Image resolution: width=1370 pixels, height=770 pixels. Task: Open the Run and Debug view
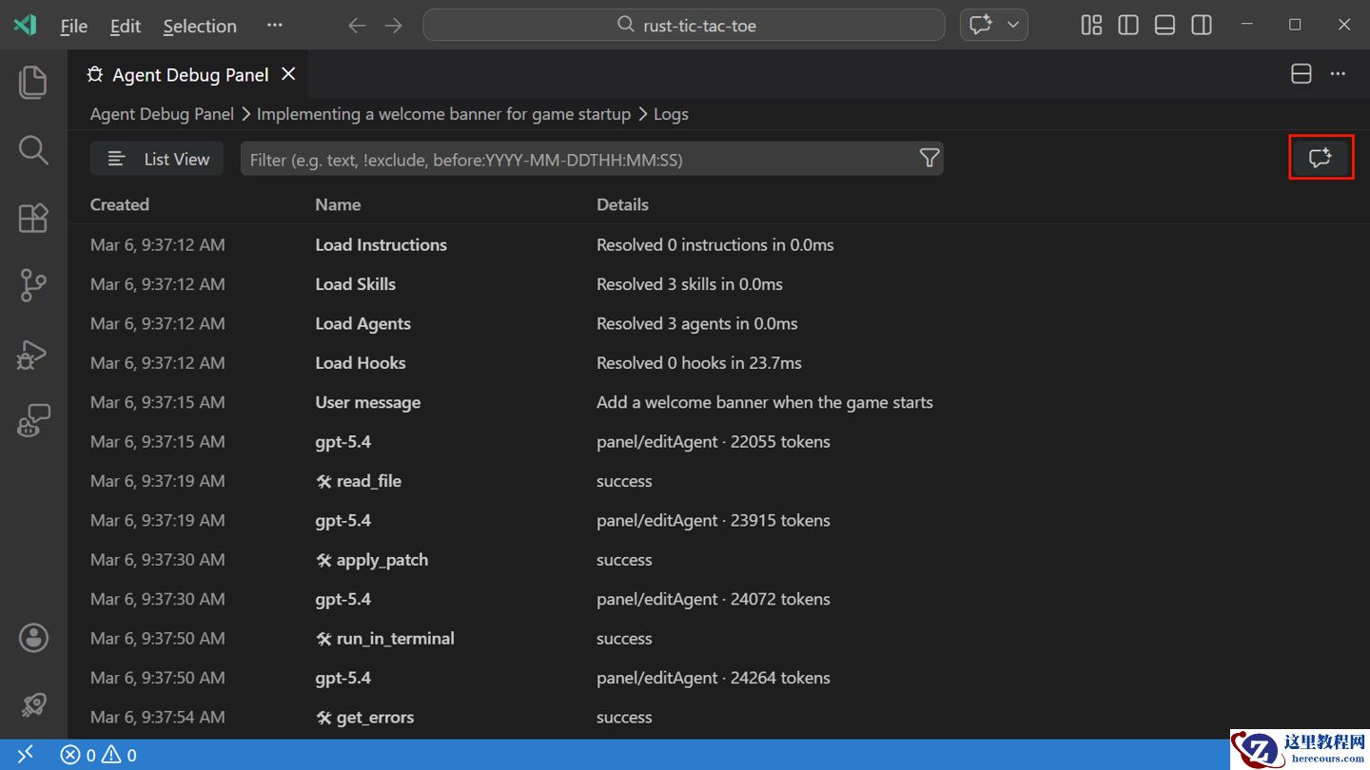(x=33, y=354)
